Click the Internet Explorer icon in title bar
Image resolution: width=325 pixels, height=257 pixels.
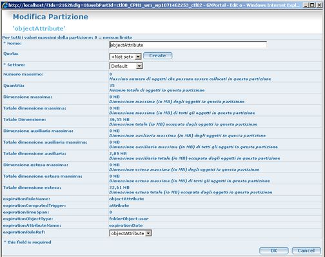[5, 5]
